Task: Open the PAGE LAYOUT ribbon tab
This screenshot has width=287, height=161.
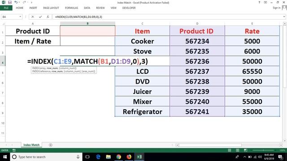Action: coord(51,8)
